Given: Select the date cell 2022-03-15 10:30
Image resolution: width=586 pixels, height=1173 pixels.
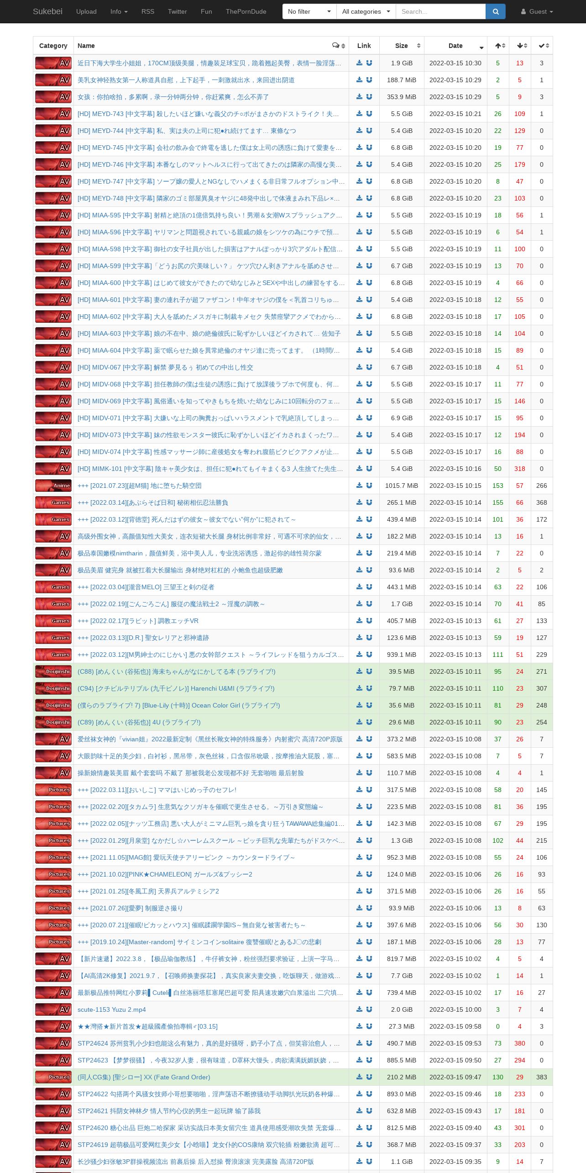Looking at the screenshot, I should pyautogui.click(x=455, y=63).
